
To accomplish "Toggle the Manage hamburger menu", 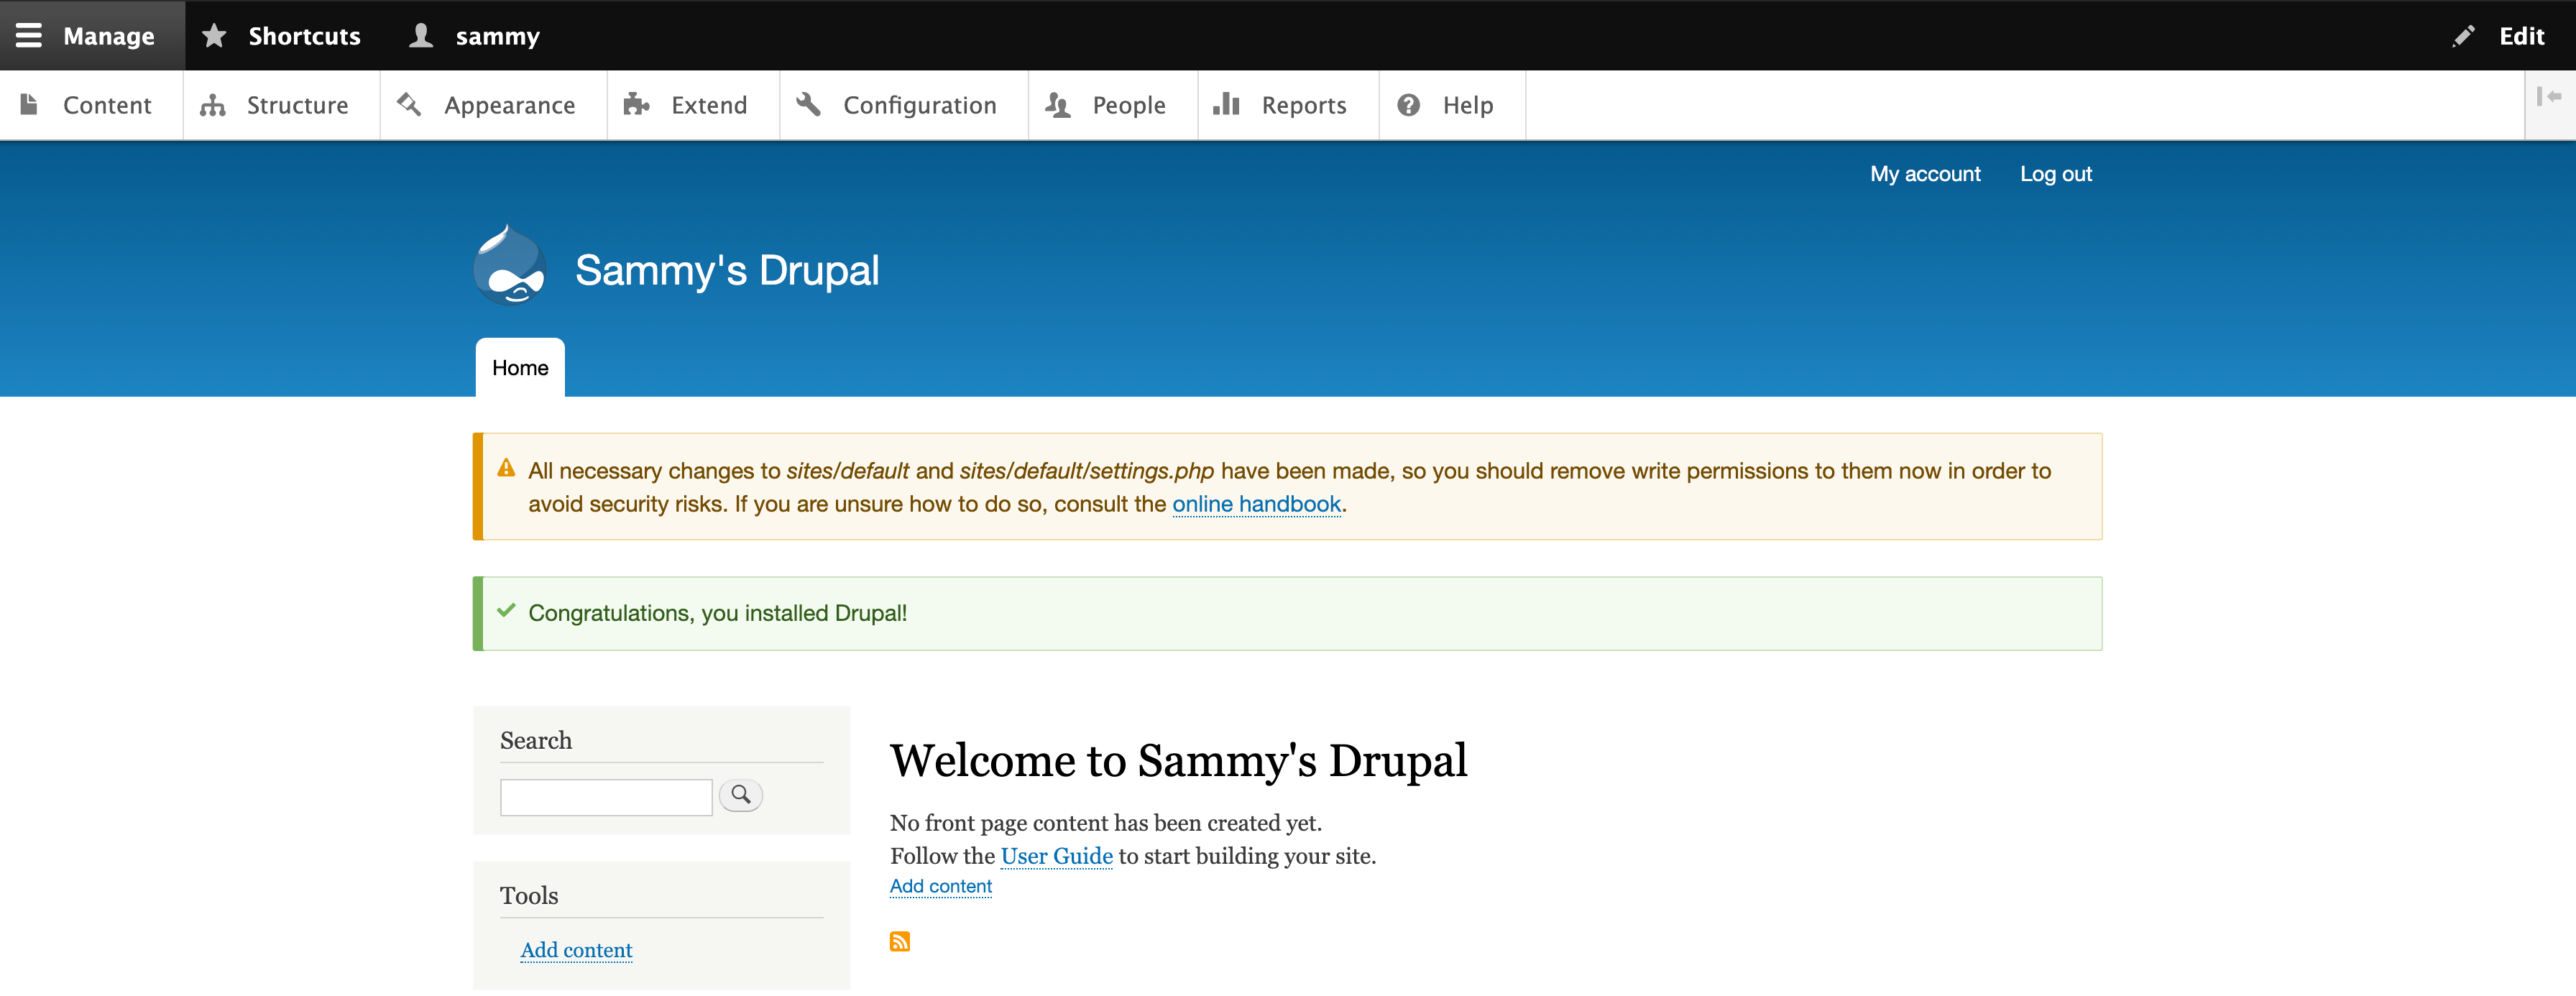I will 92,36.
